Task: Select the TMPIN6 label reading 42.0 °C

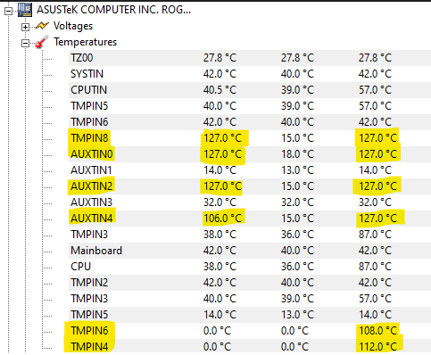Action: (x=89, y=122)
